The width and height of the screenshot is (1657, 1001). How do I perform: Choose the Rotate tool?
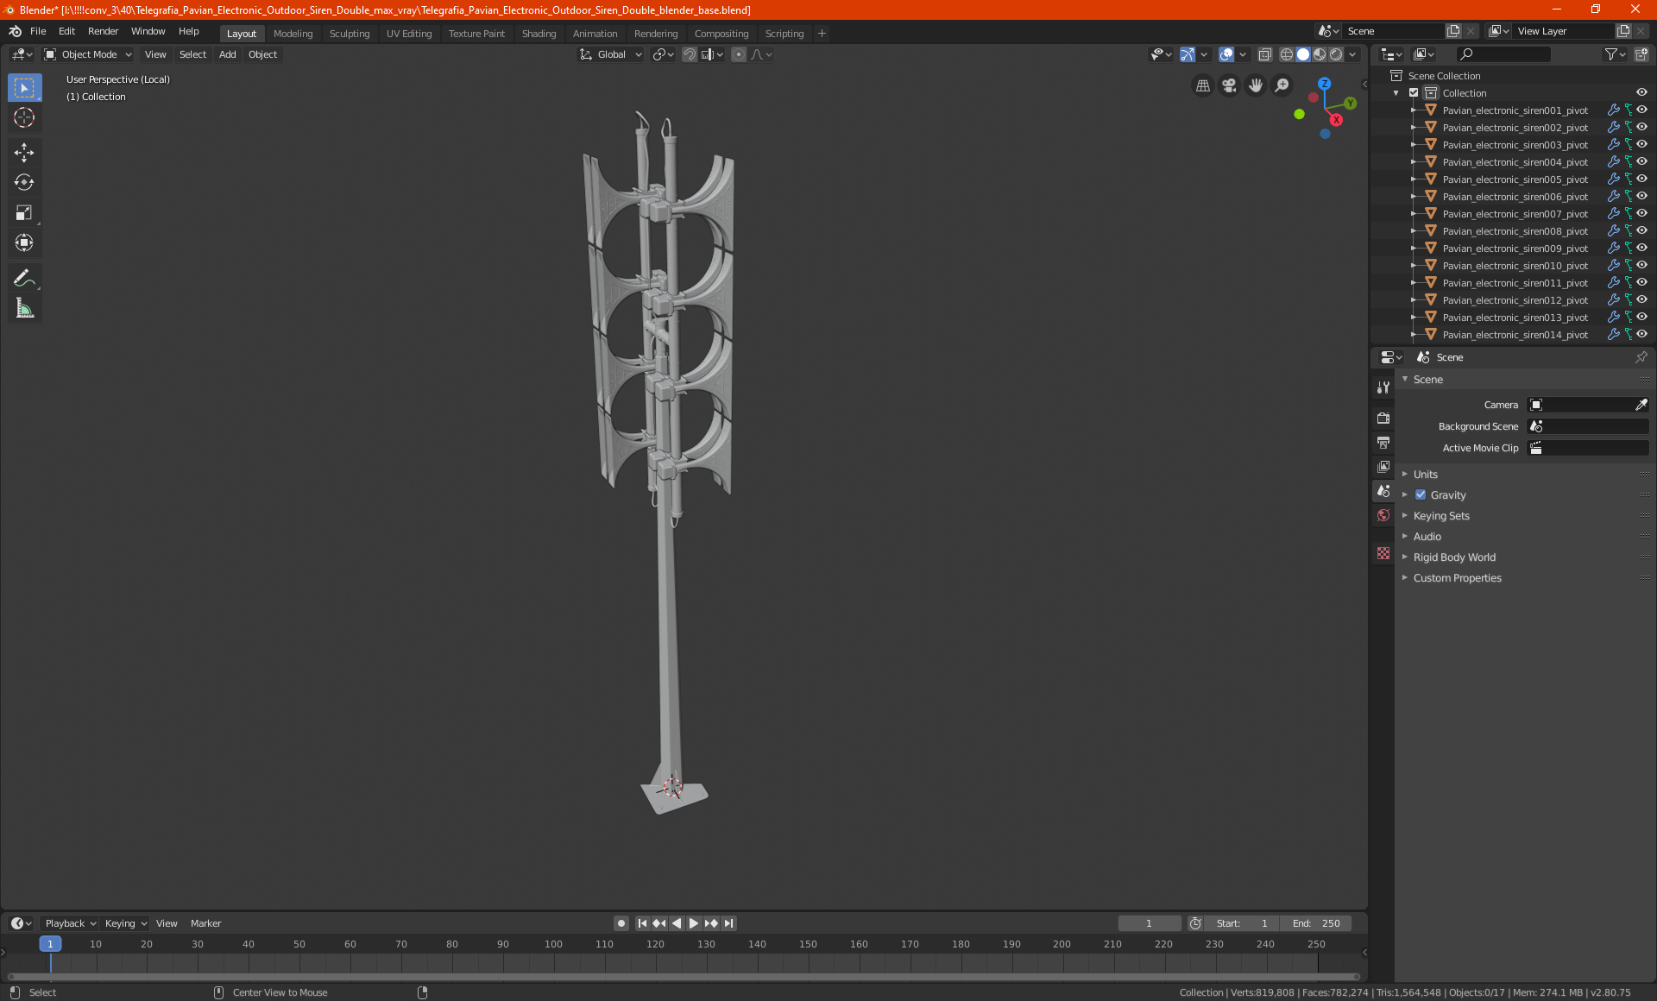click(x=24, y=182)
